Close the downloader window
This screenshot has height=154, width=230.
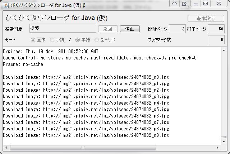pyautogui.click(x=219, y=4)
